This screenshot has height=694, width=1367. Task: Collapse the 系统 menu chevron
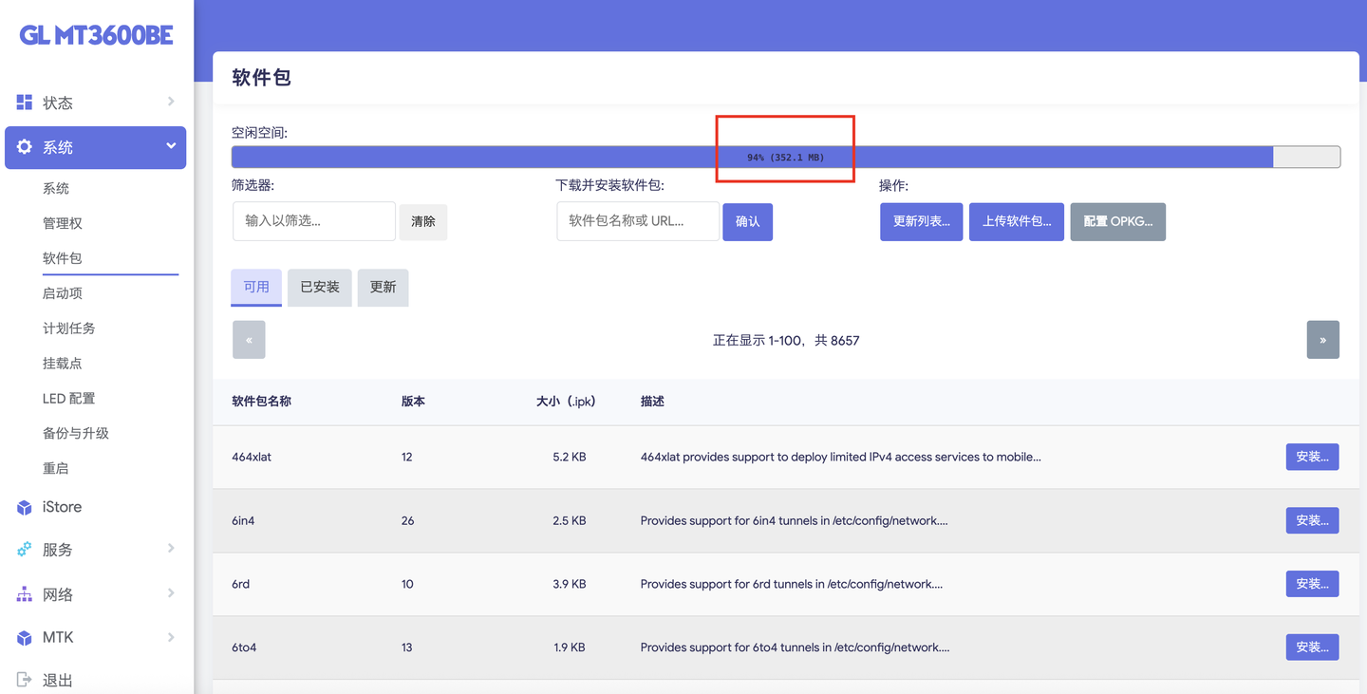tap(171, 146)
